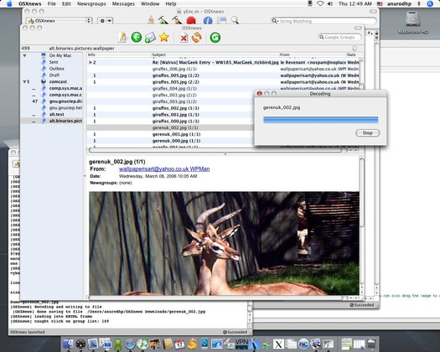
Task: Click the editor window icon in Xcode toolbar
Action: pyautogui.click(x=221, y=20)
